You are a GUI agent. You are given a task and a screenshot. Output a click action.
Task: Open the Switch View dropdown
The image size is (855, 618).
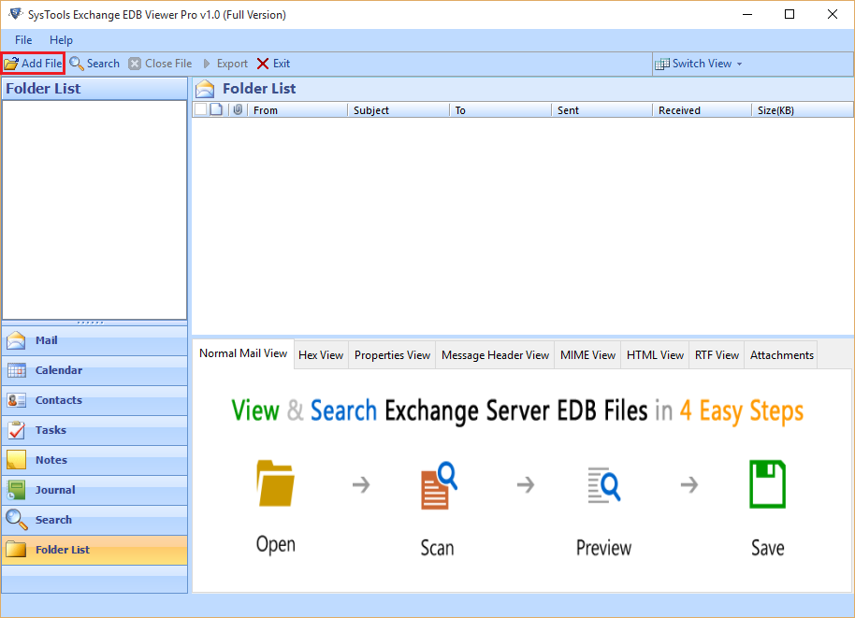(699, 64)
